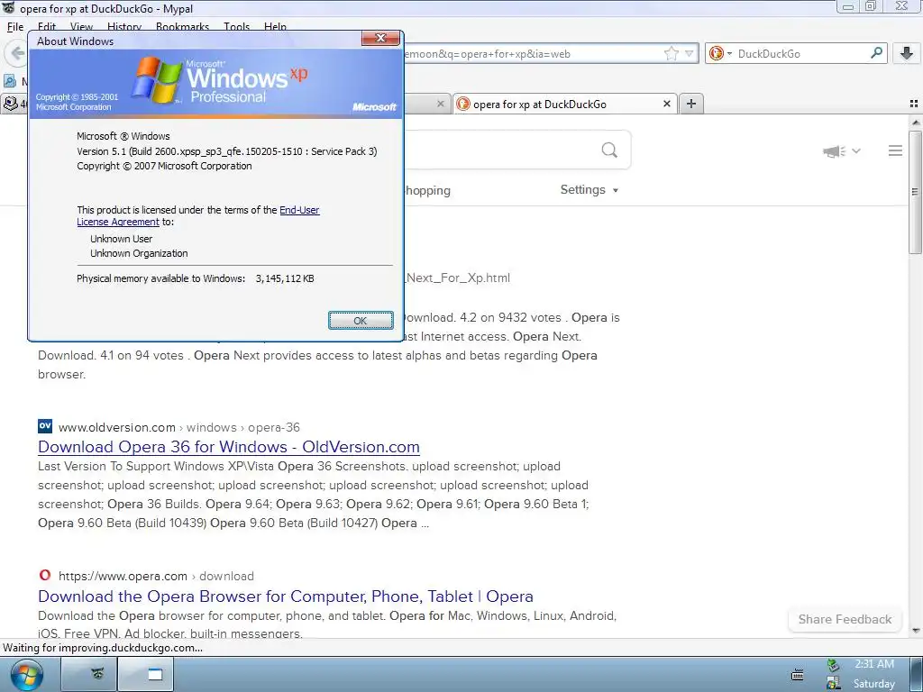Screen dimensions: 923x692
Task: Open the address bar history dropdown arrow
Action: click(689, 53)
